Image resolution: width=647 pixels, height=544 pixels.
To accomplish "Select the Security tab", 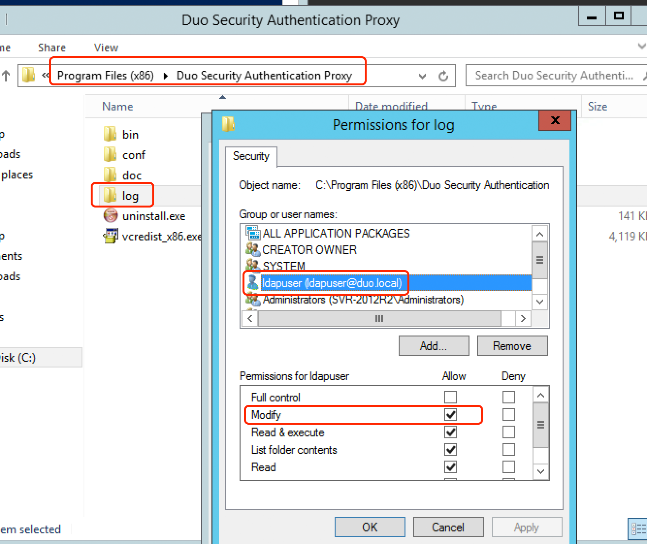I will (251, 156).
